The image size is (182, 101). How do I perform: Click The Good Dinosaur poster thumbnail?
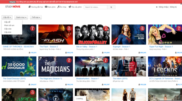tap(19, 66)
